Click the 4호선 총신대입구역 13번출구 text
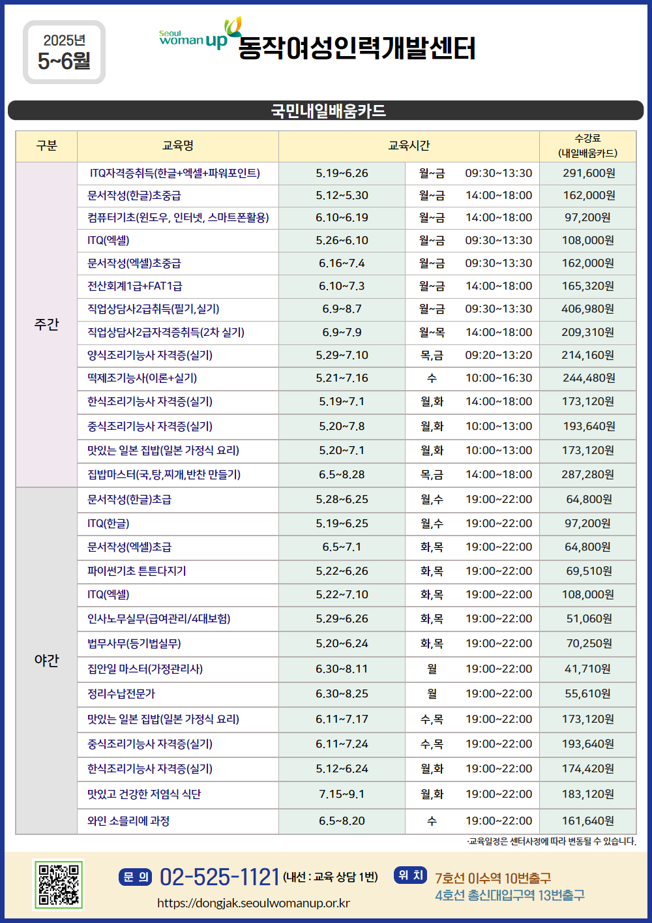 [510, 896]
